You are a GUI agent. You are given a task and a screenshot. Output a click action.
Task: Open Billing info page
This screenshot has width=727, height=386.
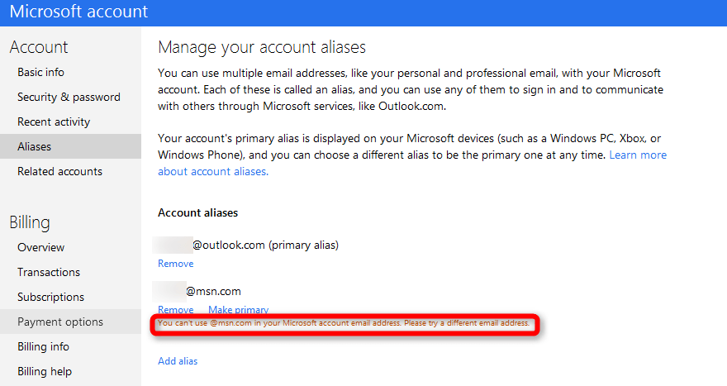[43, 346]
